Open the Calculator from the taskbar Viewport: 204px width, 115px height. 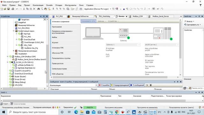(105, 112)
